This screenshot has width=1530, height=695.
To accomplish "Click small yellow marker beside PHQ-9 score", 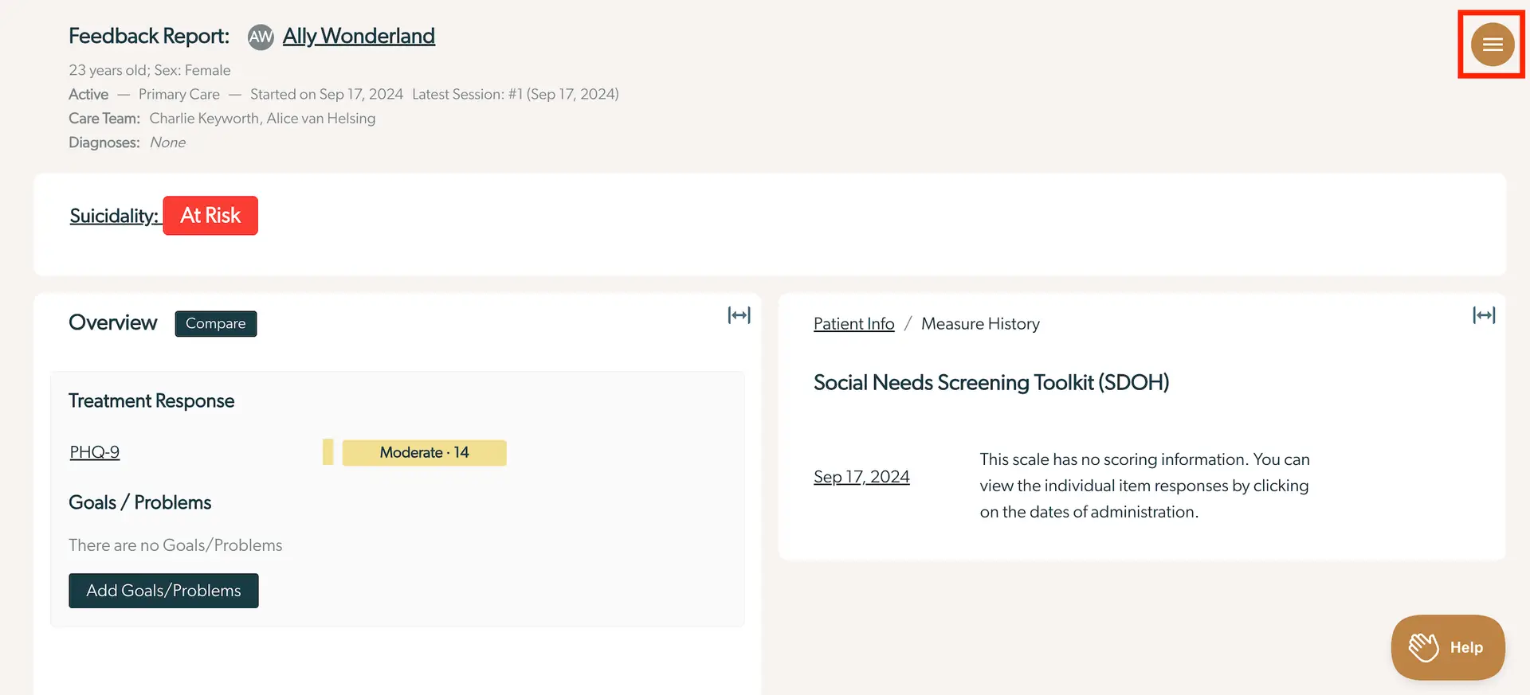I will (x=328, y=452).
